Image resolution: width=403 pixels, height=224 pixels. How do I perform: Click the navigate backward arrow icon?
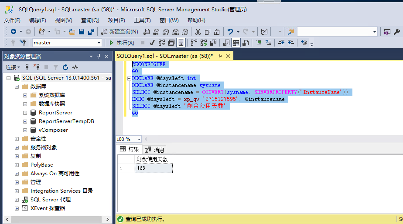tap(14, 31)
